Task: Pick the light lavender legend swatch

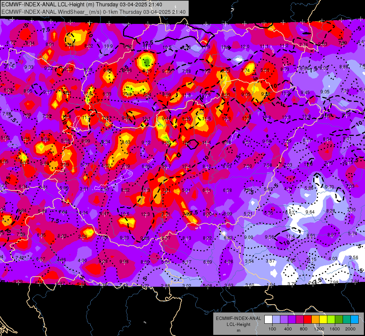Action: 276,320
